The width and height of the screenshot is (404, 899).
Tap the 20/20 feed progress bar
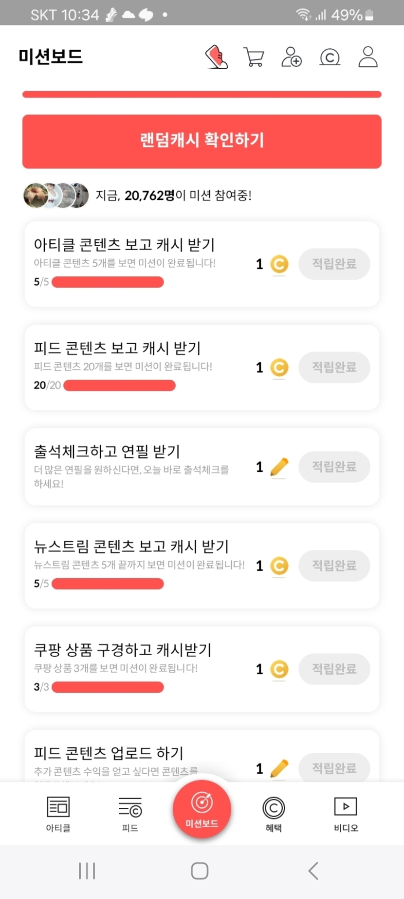coord(119,386)
